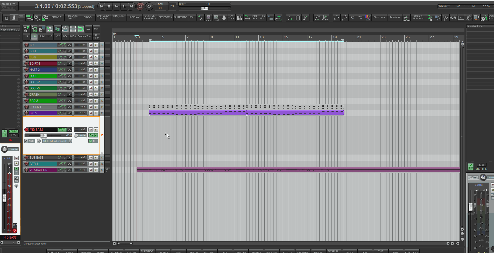Click the cassette icon in toolbar

coord(461,18)
